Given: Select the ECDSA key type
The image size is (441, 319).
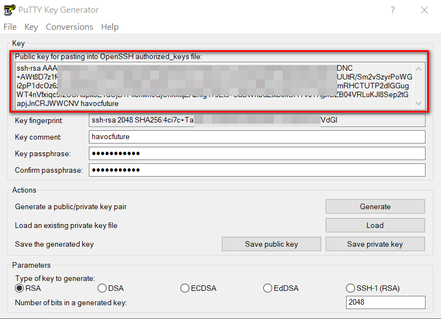Looking at the screenshot, I should pos(185,288).
